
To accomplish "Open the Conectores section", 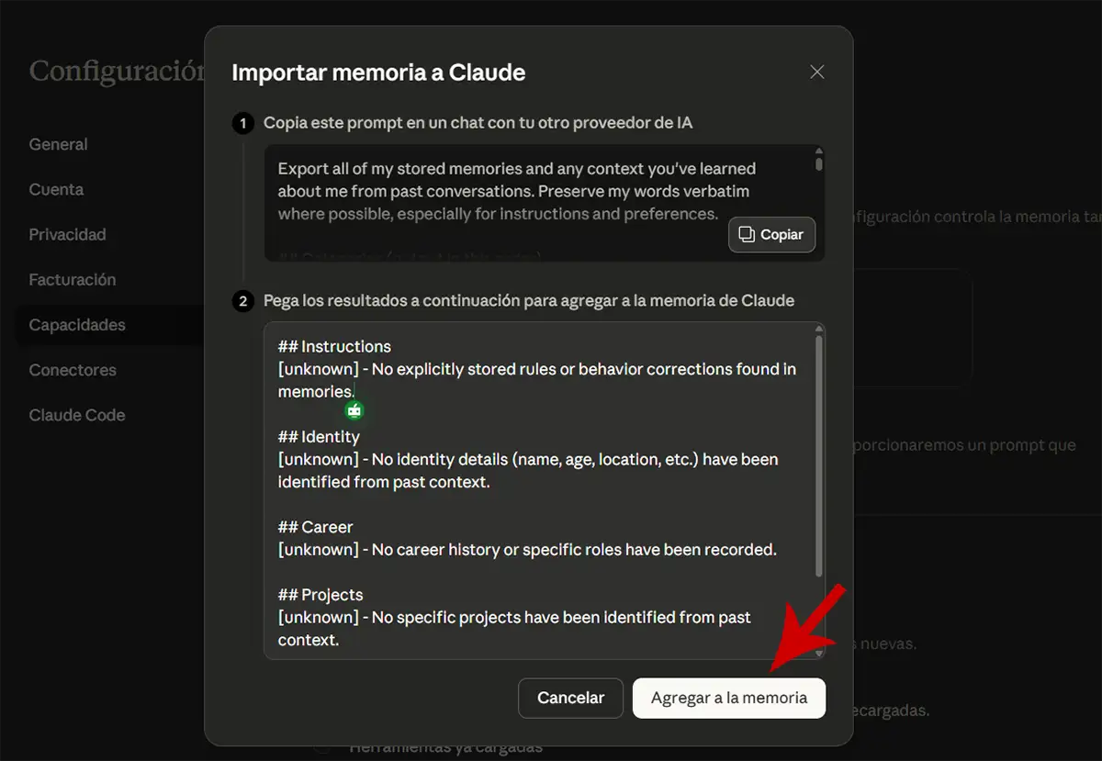I will click(73, 370).
